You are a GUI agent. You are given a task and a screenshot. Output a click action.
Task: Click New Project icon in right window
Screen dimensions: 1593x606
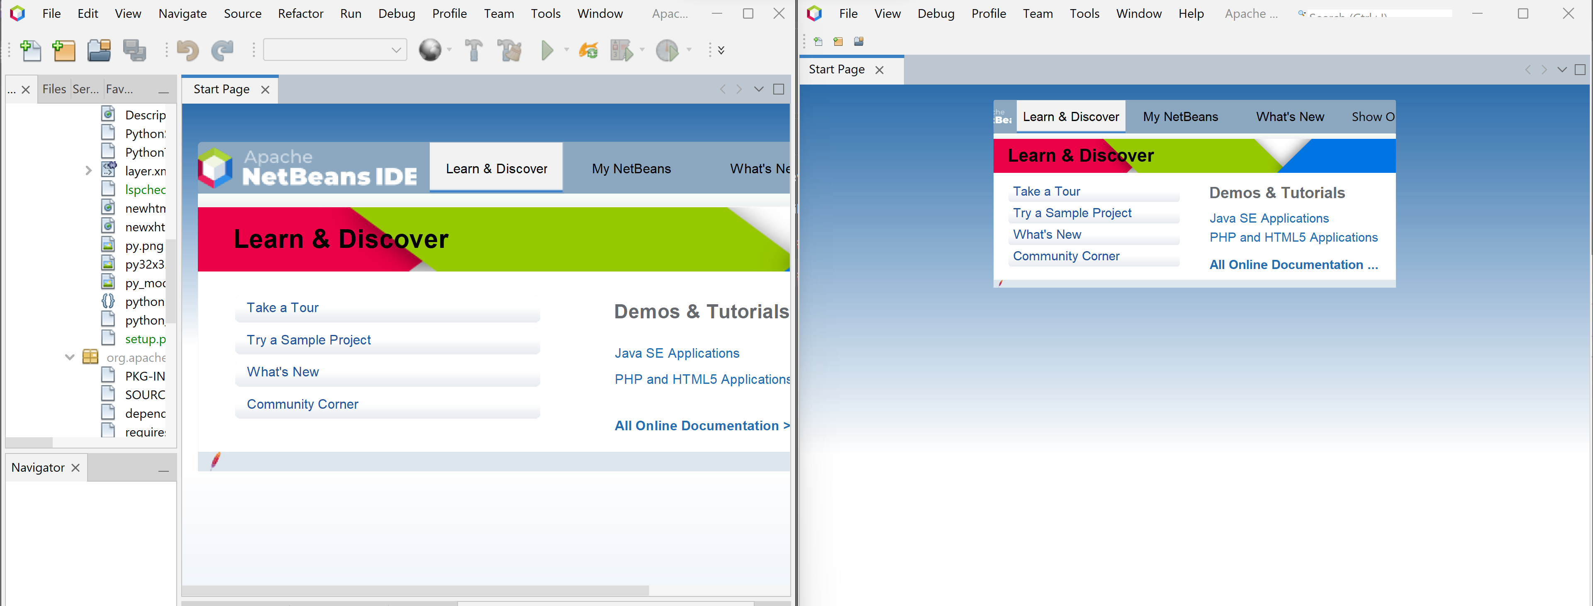(838, 41)
